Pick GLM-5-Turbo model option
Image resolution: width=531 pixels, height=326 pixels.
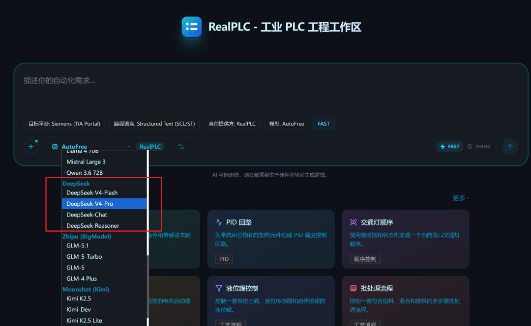[104, 257]
